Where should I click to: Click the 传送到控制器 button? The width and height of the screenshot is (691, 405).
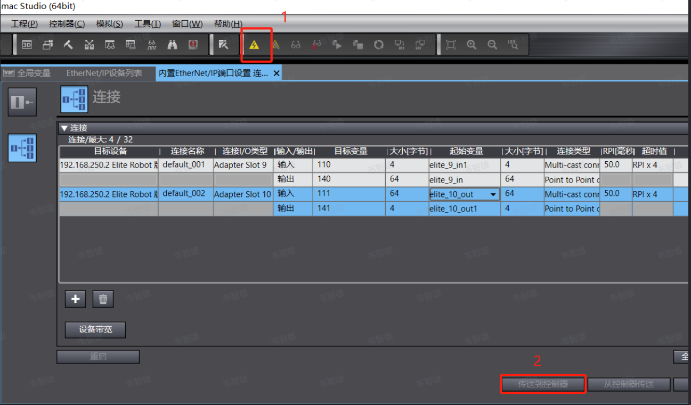543,384
